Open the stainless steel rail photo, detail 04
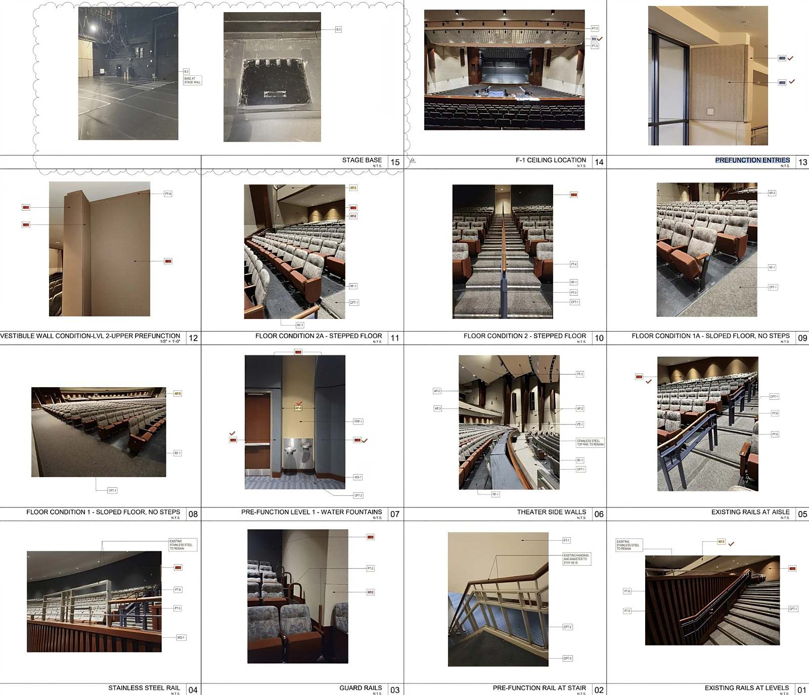Image resolution: width=809 pixels, height=695 pixels. point(94,601)
